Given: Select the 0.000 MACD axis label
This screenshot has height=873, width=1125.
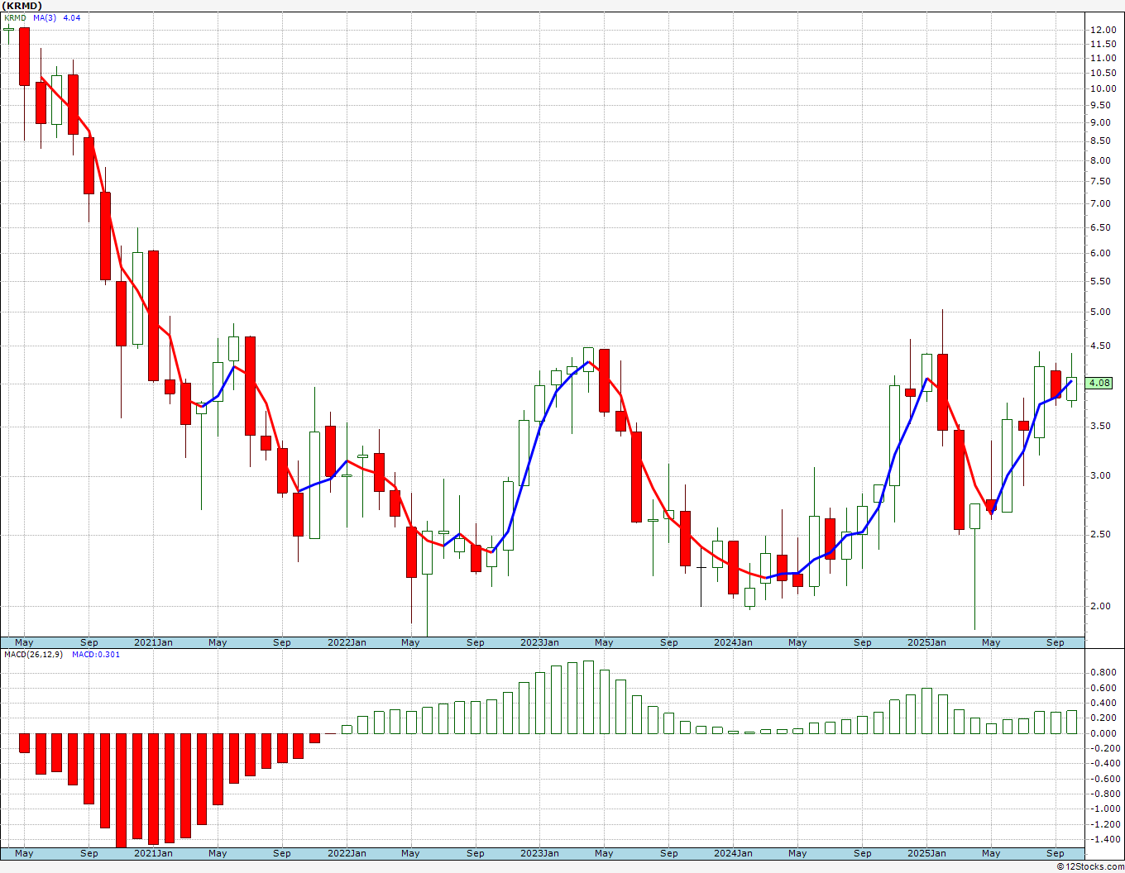Looking at the screenshot, I should click(x=1103, y=733).
